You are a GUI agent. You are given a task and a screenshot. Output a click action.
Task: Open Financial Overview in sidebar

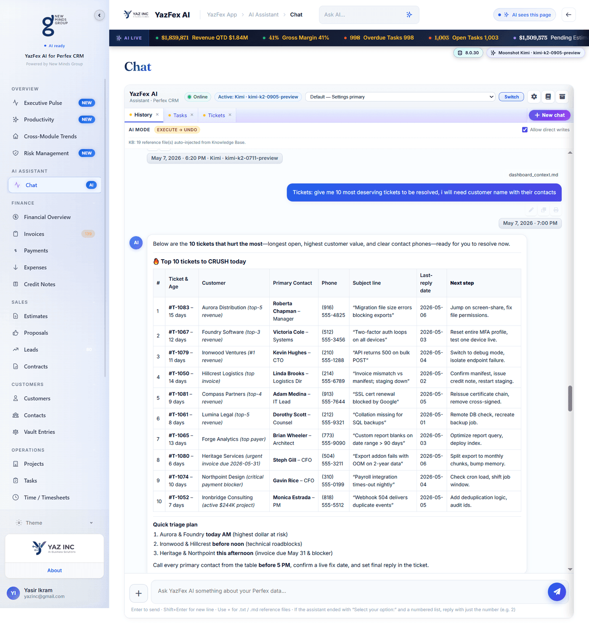(x=55, y=217)
